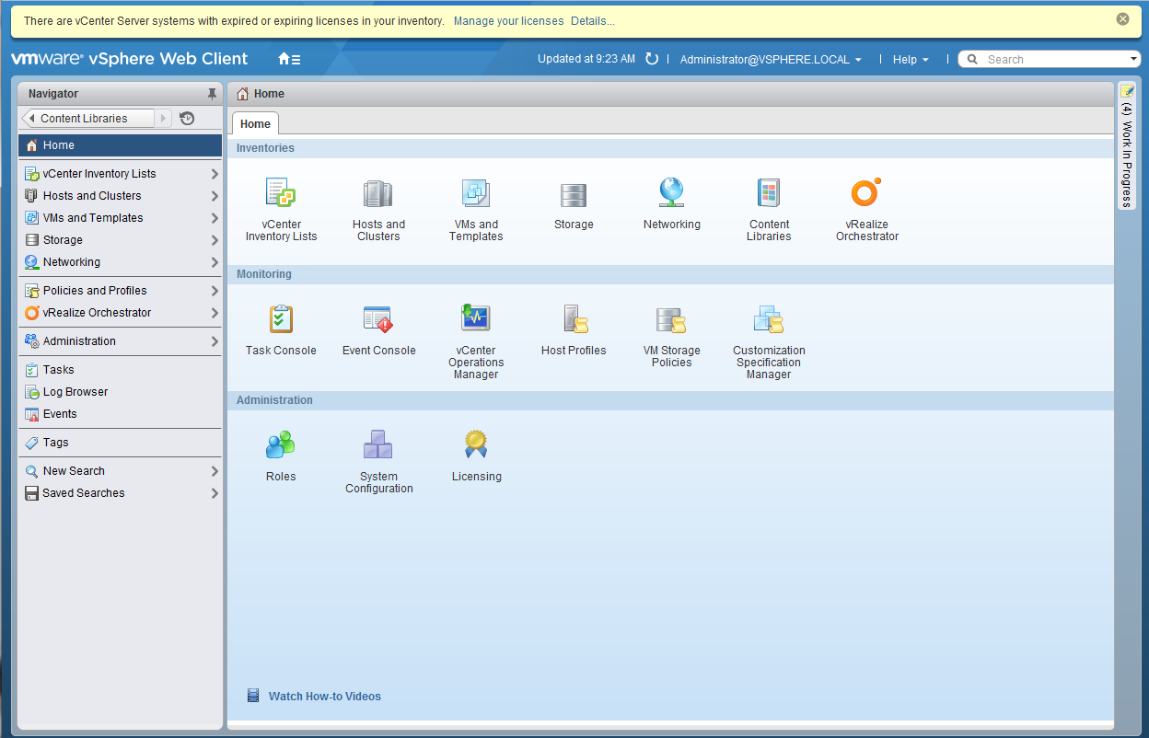Open the search options dropdown arrow
The height and width of the screenshot is (738, 1149).
point(1133,59)
